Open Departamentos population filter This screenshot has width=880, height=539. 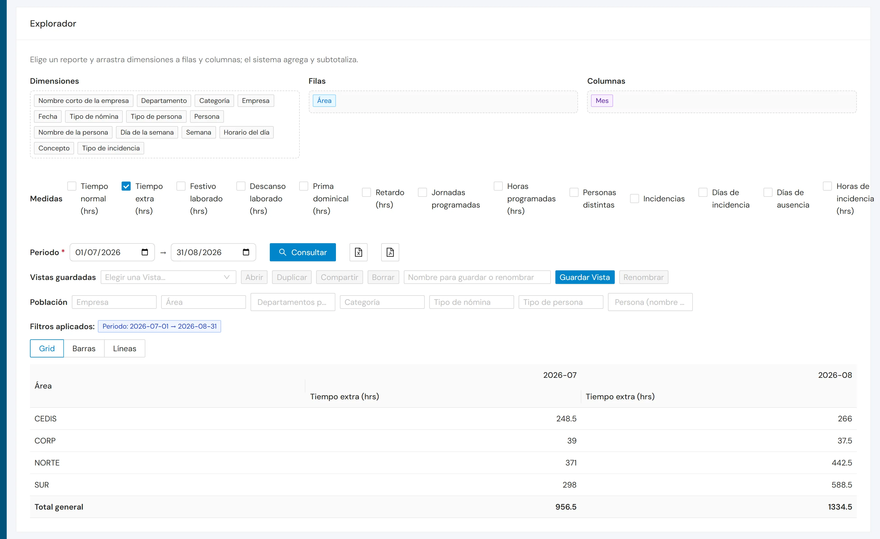pos(293,302)
